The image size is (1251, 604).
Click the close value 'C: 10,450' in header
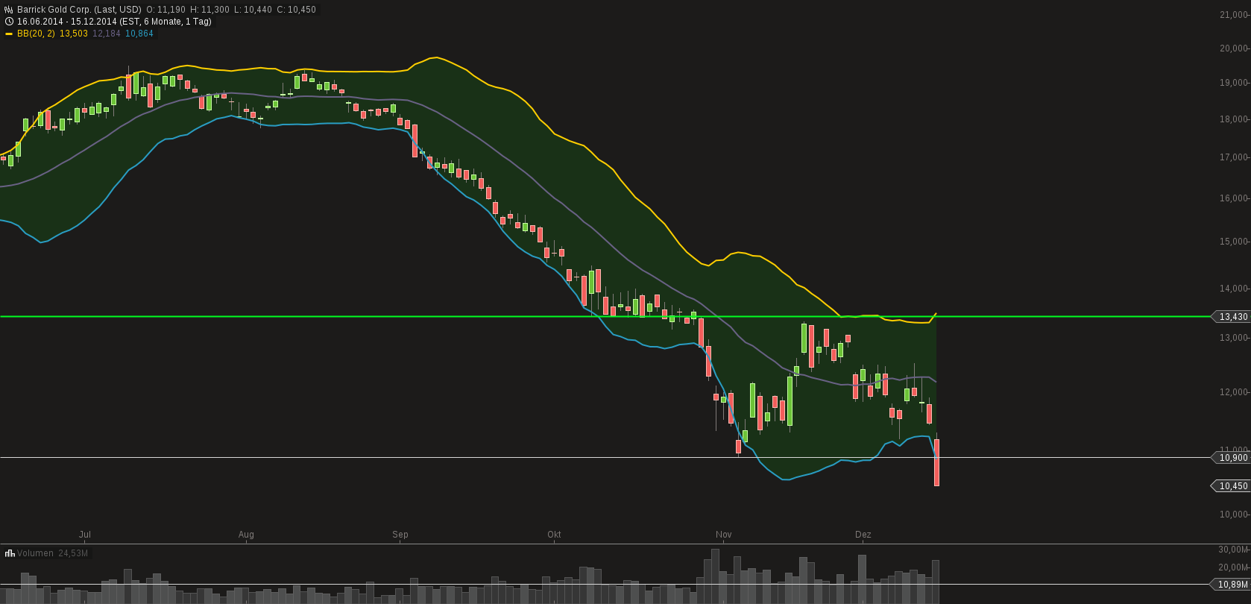point(296,10)
